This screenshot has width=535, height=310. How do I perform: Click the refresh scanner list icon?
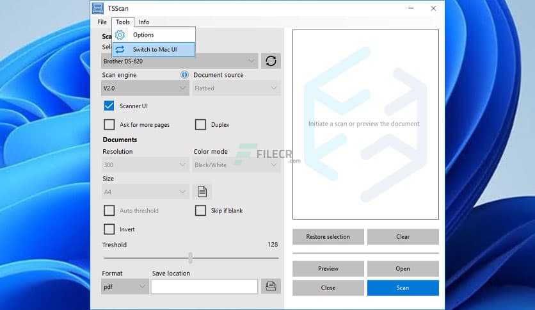(271, 61)
